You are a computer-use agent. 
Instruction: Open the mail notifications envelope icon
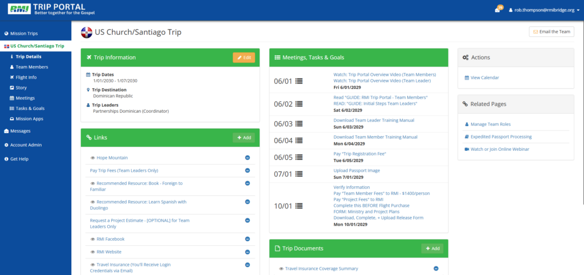(x=497, y=10)
